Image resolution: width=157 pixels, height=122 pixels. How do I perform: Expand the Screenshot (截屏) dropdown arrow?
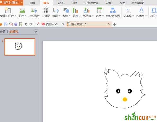pyautogui.click(x=59, y=16)
